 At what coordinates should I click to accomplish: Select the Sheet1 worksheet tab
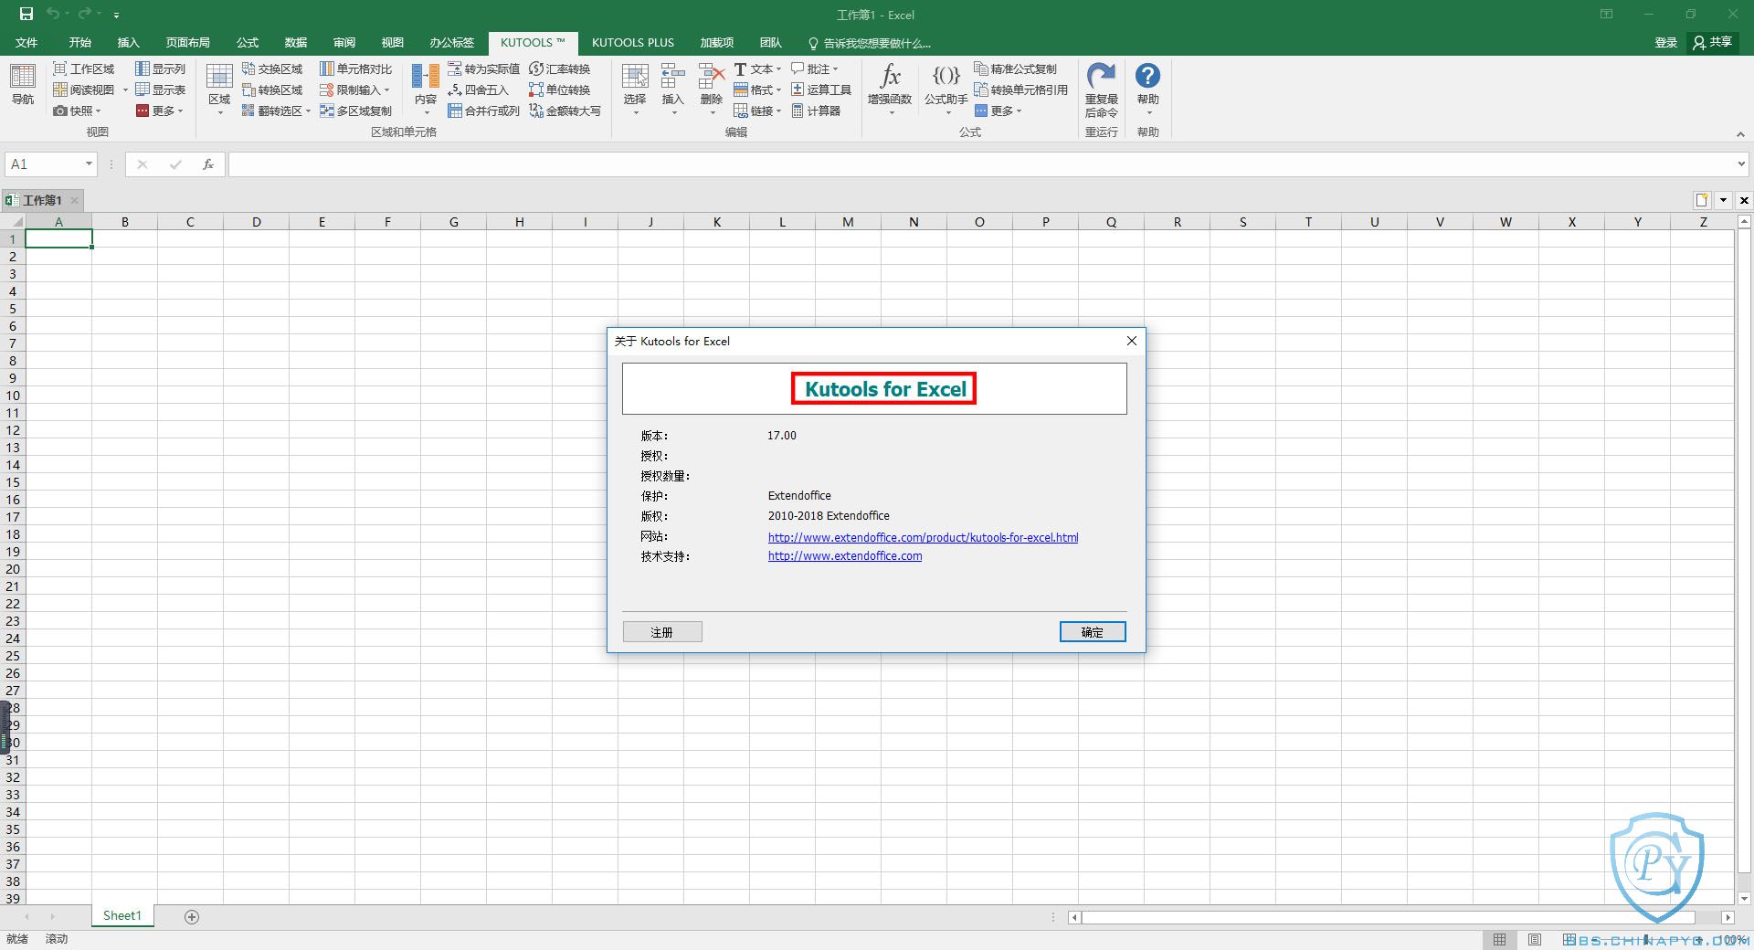click(122, 915)
